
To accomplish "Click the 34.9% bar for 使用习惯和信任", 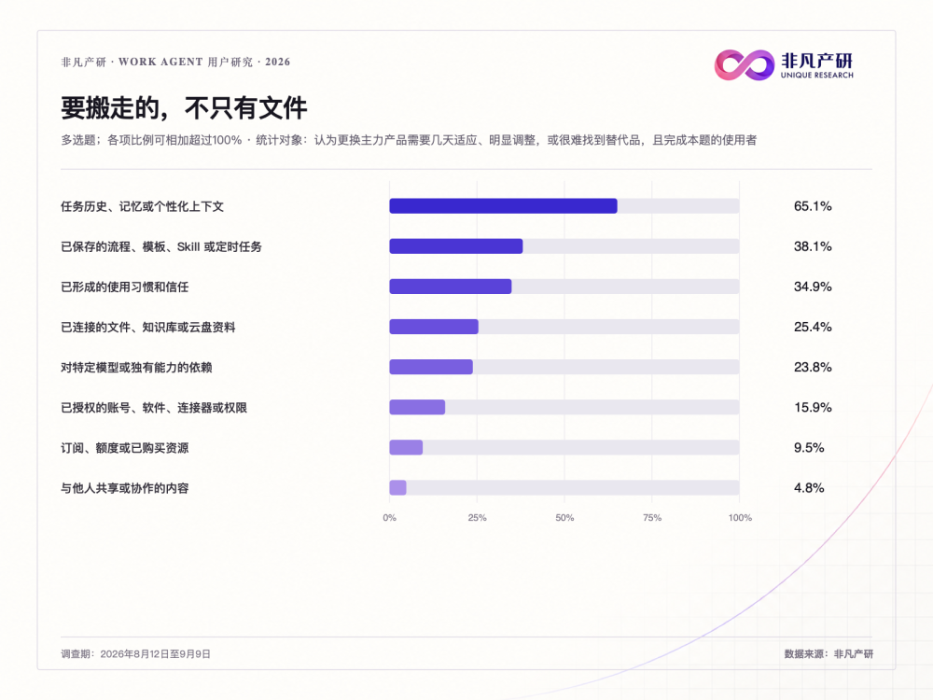I will tap(451, 287).
